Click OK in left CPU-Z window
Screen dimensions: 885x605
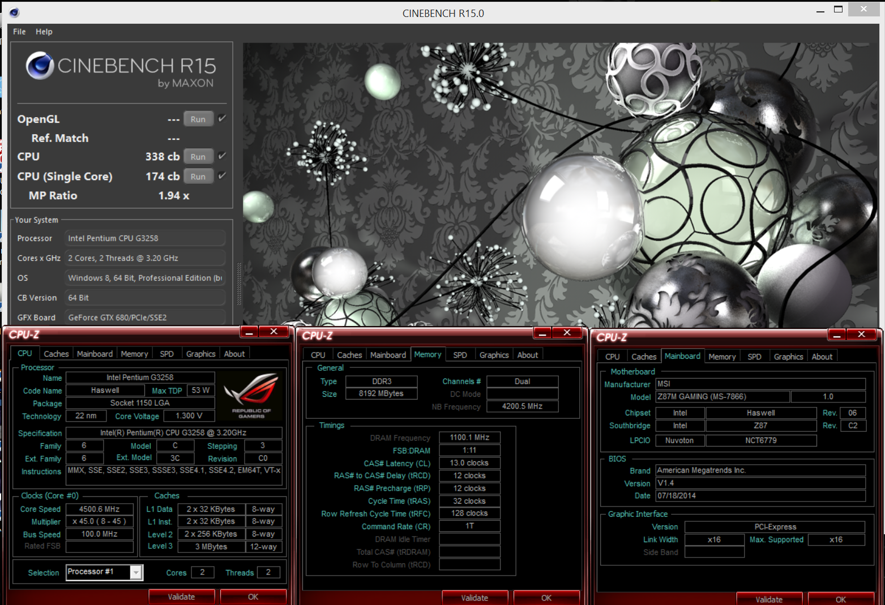253,597
